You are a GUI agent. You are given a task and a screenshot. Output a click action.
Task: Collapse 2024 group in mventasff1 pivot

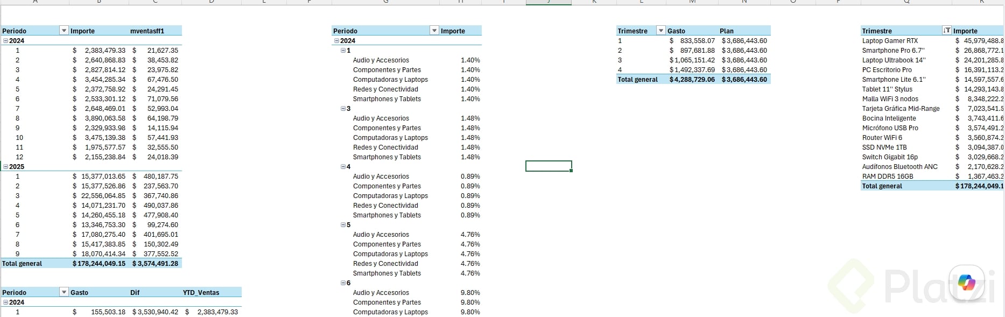click(6, 40)
